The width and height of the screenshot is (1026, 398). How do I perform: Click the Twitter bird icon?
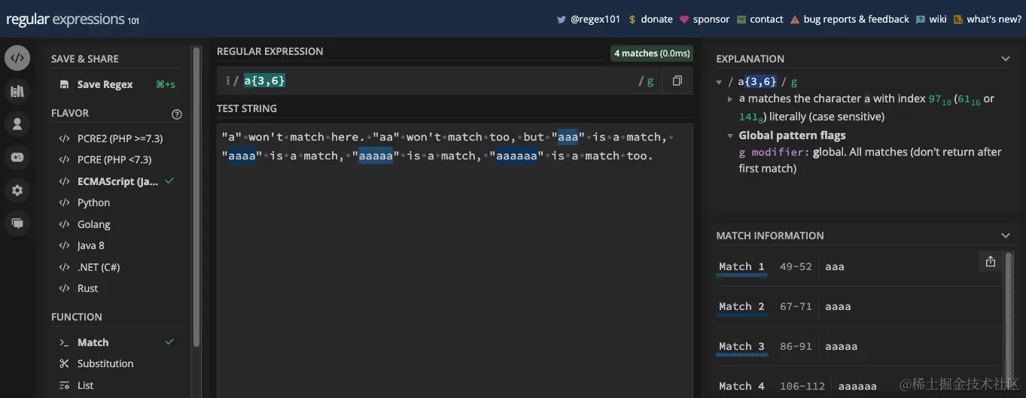pos(561,20)
